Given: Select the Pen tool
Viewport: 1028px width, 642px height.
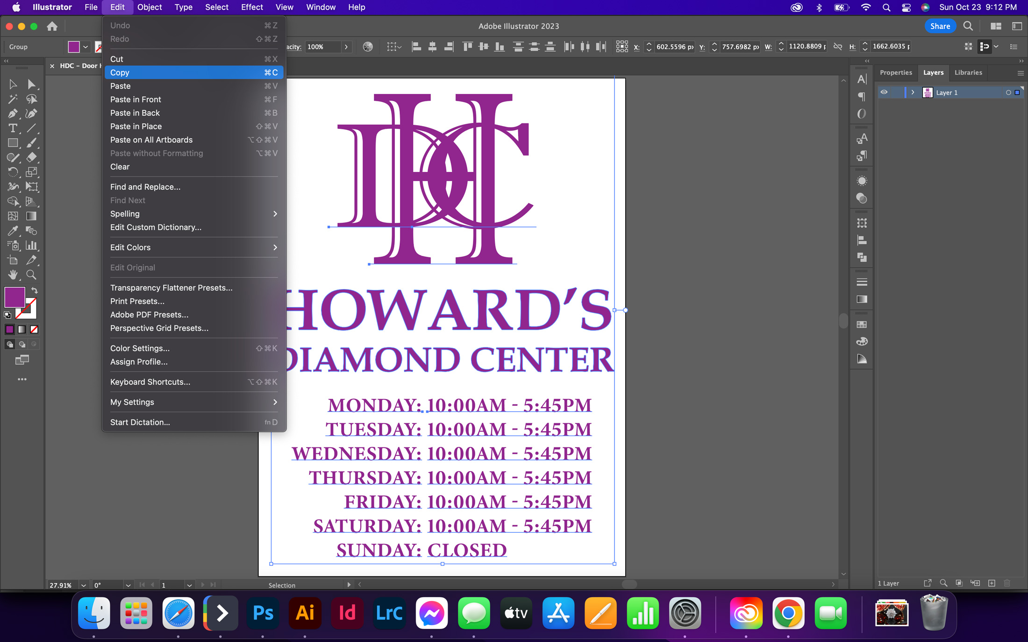Looking at the screenshot, I should 13,113.
